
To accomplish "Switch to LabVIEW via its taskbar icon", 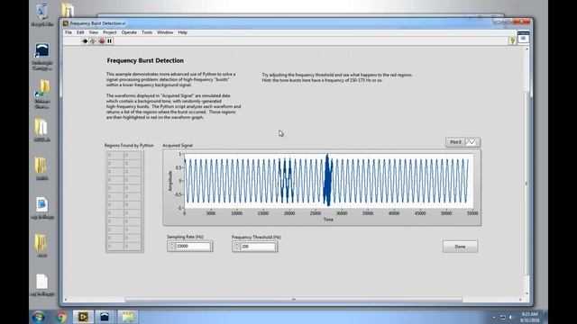I will (x=83, y=317).
